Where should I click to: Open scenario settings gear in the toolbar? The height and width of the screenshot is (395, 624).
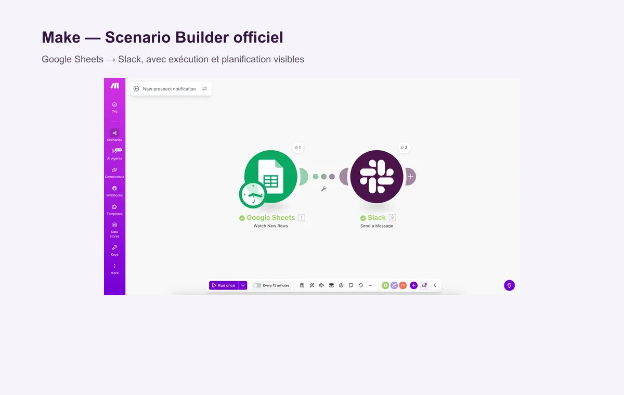(x=341, y=285)
